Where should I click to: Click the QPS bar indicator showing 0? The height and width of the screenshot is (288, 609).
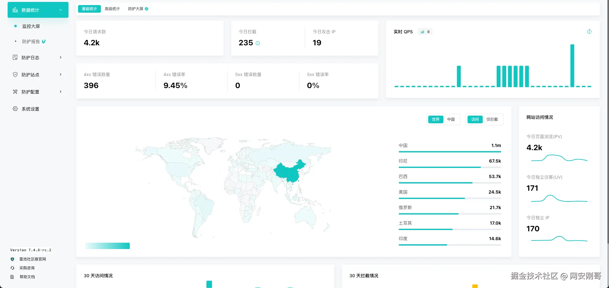coord(425,32)
